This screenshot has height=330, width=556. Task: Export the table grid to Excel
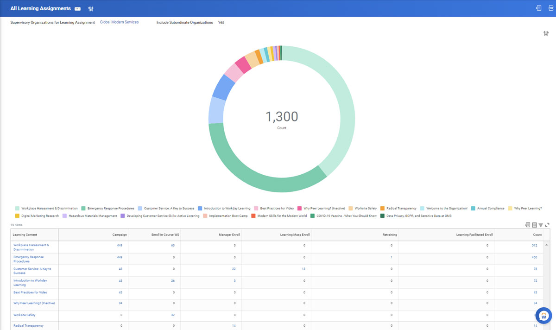528,225
